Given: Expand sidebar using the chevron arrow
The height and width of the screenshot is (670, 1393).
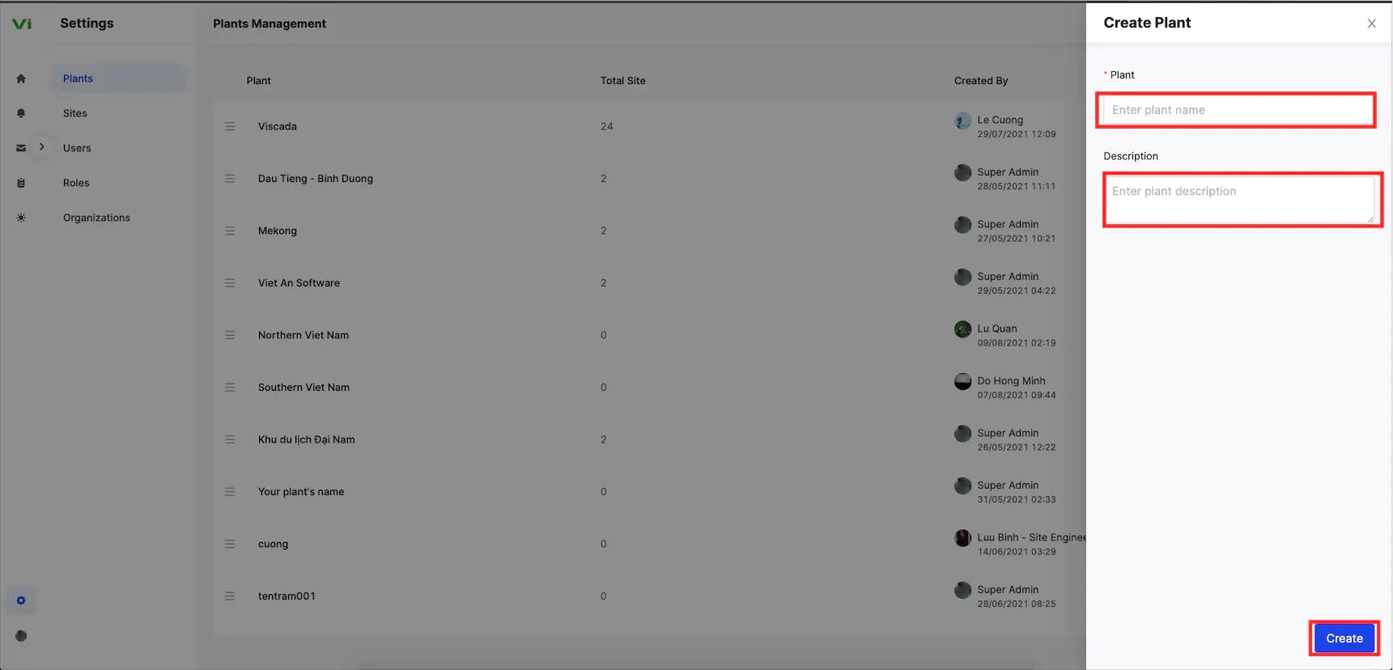Looking at the screenshot, I should click(41, 147).
